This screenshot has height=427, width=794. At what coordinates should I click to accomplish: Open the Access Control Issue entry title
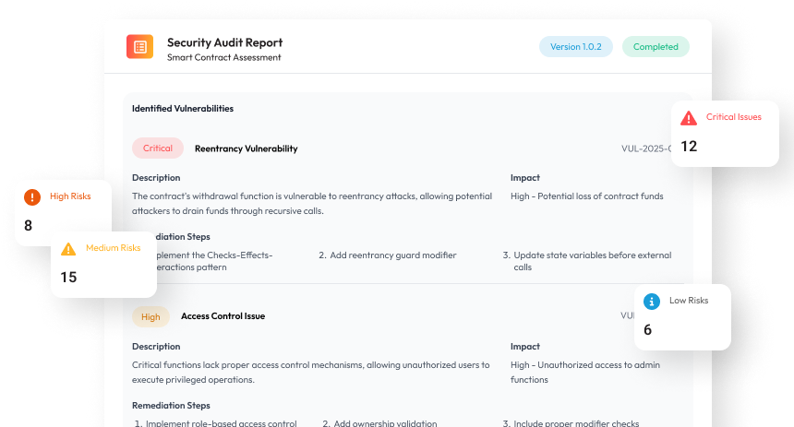[223, 316]
